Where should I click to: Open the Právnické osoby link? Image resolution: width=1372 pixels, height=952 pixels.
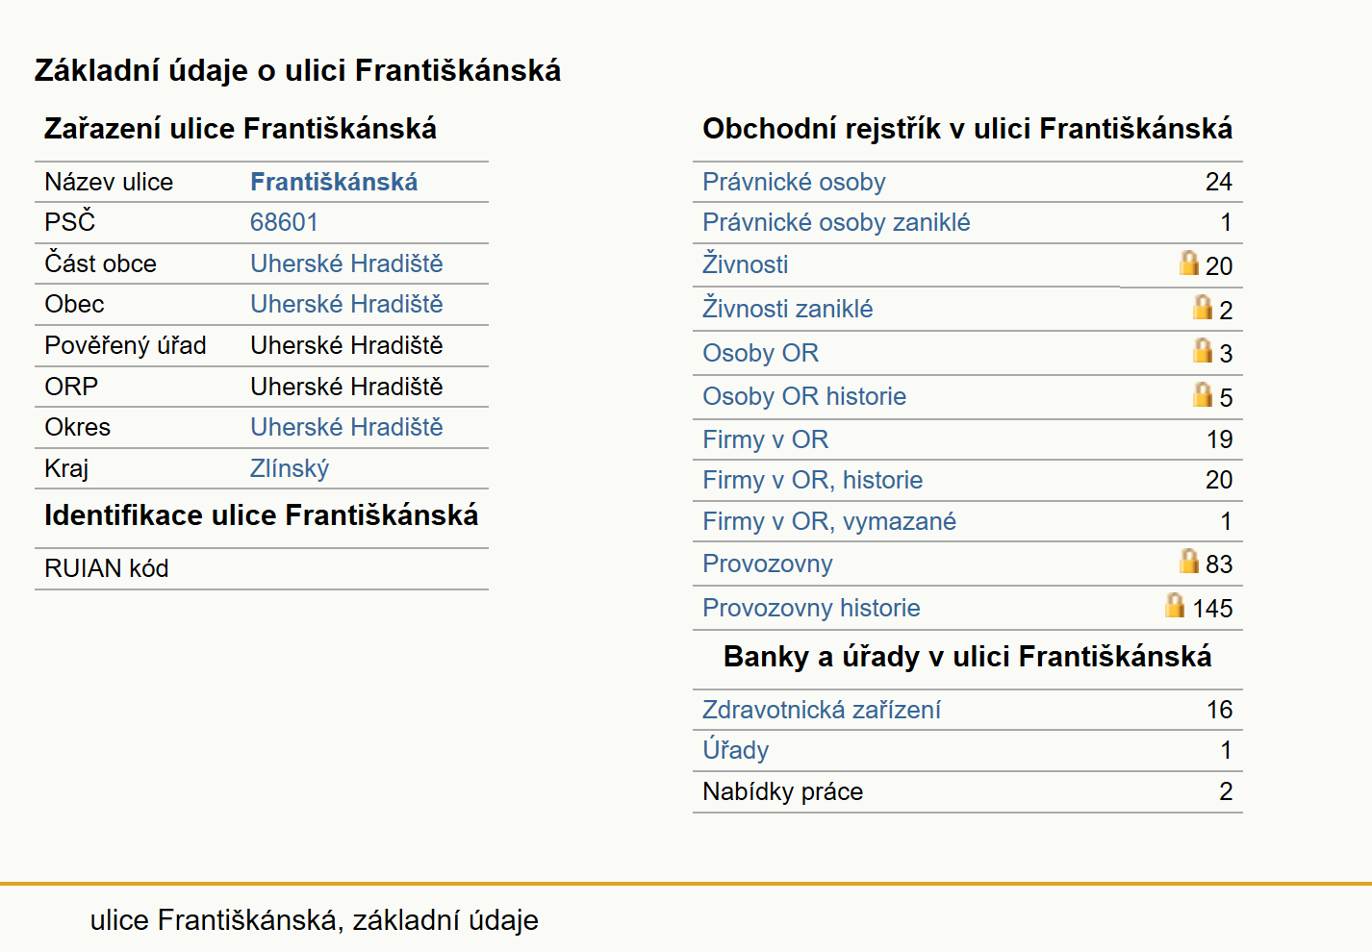pyautogui.click(x=794, y=182)
